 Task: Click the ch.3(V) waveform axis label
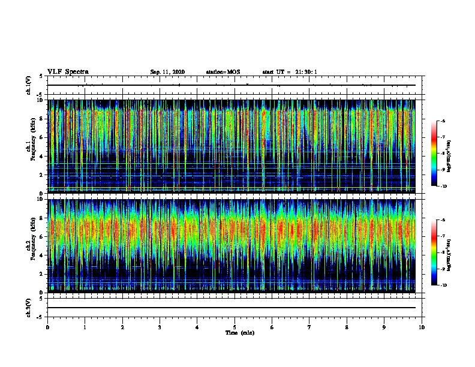click(29, 308)
